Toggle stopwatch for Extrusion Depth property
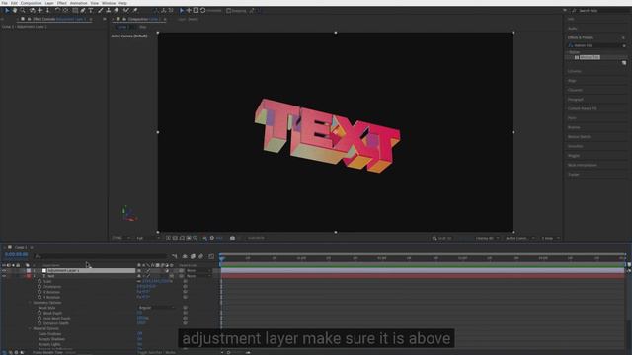This screenshot has width=632, height=355. 39,323
